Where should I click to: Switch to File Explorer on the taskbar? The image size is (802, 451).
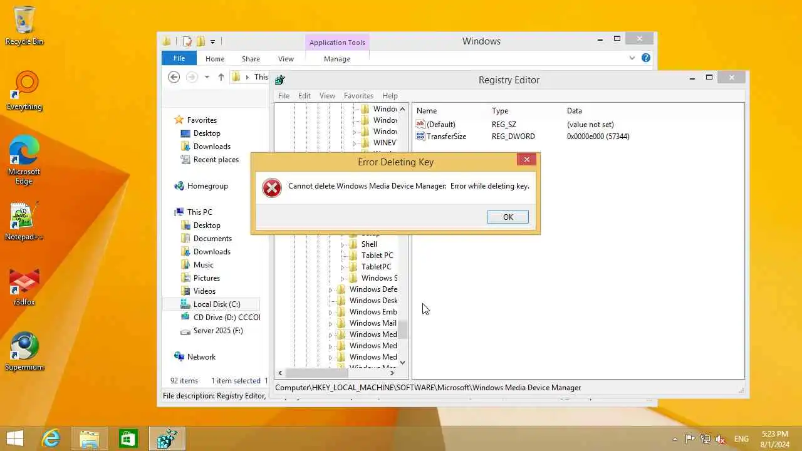(x=90, y=438)
